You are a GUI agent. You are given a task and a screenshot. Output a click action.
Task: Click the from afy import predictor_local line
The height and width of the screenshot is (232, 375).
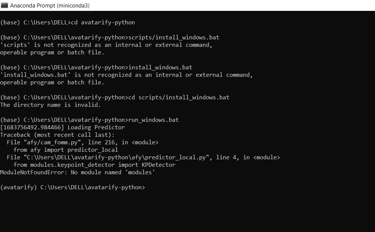66,150
